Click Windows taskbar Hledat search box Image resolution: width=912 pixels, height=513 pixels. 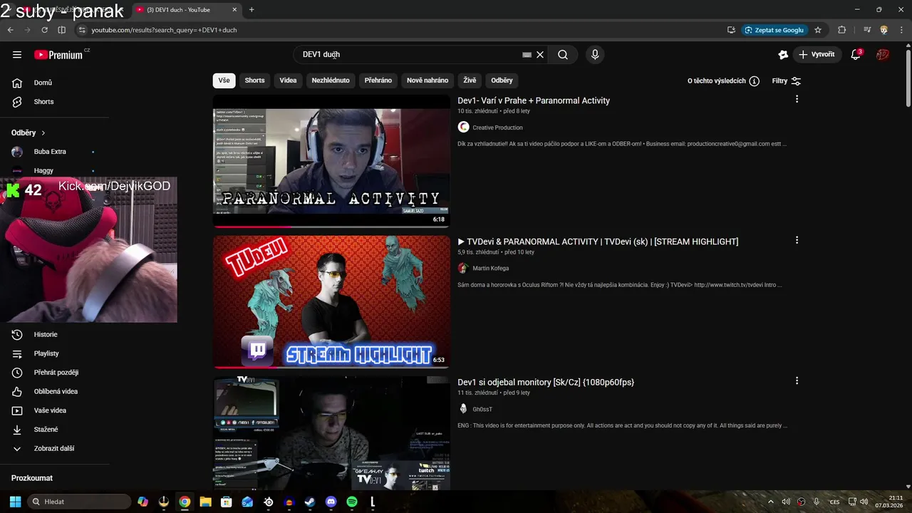point(79,502)
